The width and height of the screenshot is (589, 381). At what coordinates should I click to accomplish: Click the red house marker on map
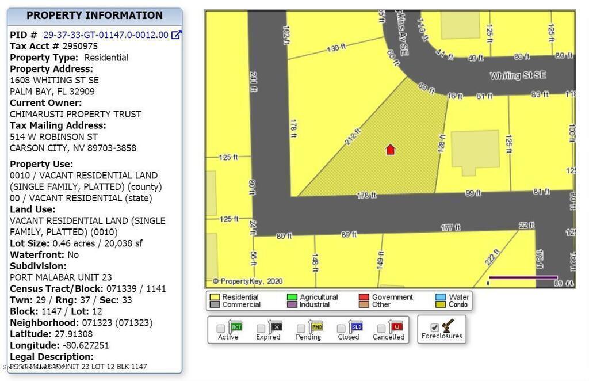coord(390,150)
